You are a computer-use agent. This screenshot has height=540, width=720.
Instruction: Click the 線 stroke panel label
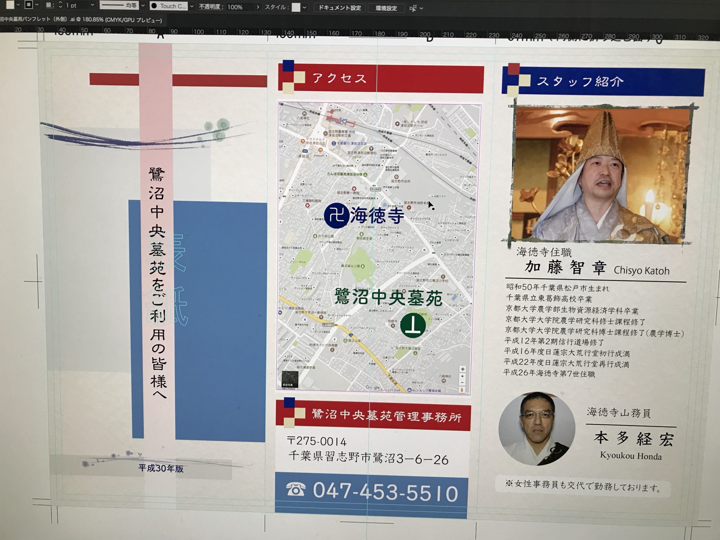tap(49, 5)
